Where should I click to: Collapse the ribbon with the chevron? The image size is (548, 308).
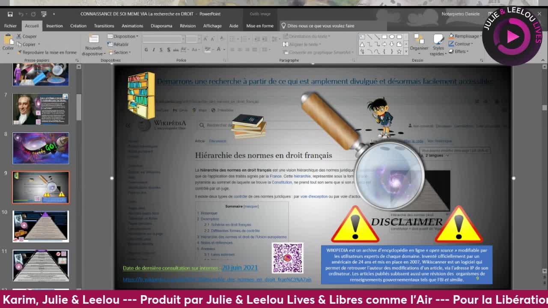coord(543,60)
